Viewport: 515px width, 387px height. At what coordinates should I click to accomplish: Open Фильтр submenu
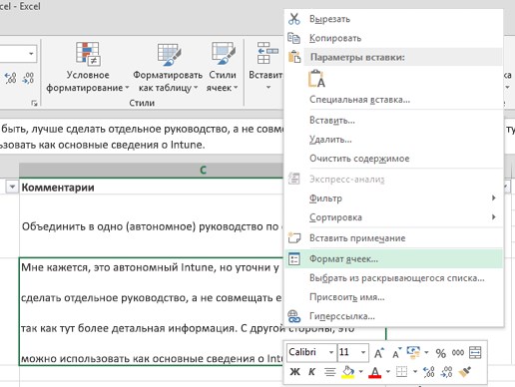394,198
